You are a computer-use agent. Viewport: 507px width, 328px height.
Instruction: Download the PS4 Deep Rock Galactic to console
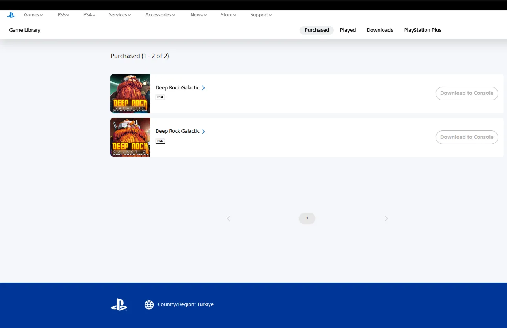coord(467,93)
